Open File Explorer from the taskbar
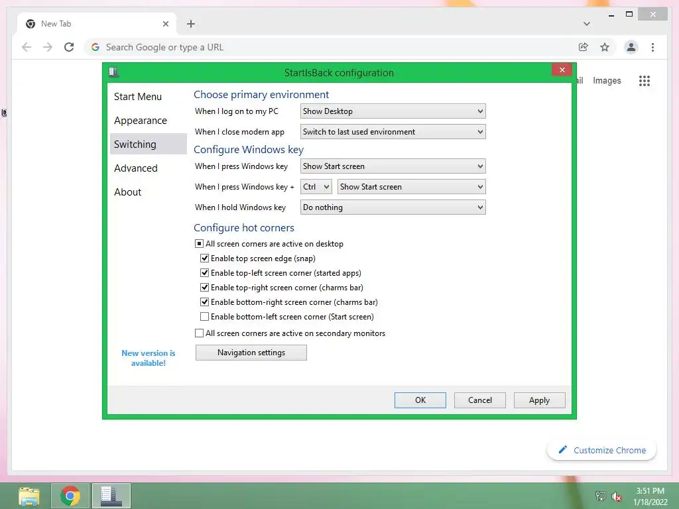 29,496
